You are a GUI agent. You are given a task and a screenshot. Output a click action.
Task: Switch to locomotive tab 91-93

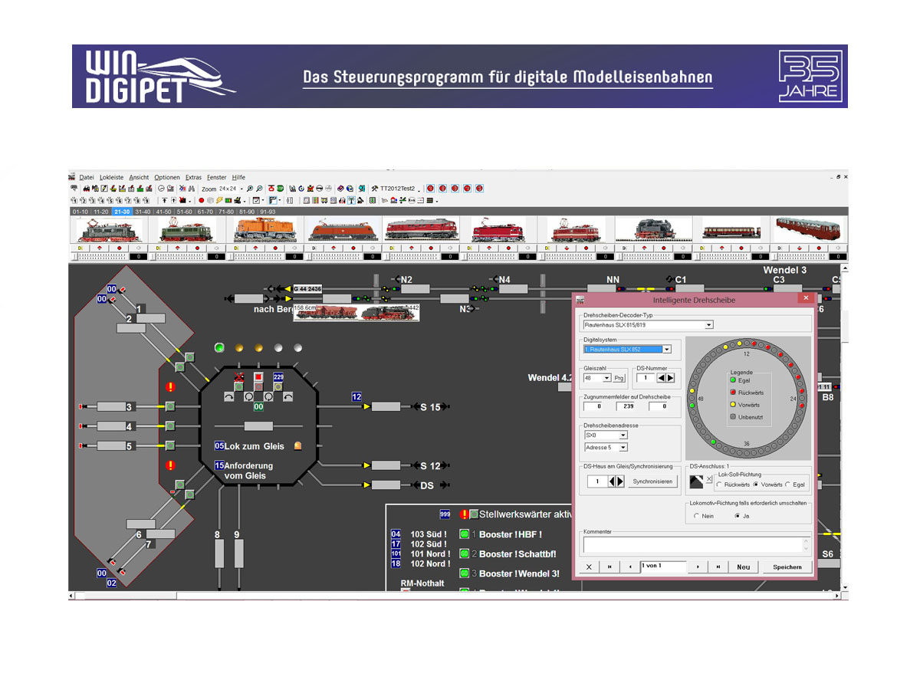(268, 211)
